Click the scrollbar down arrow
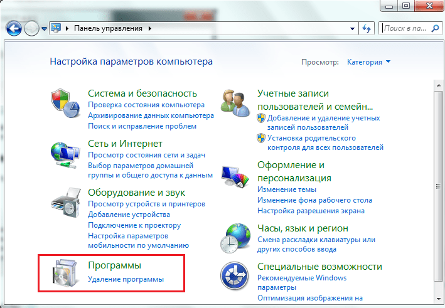 tap(439, 299)
